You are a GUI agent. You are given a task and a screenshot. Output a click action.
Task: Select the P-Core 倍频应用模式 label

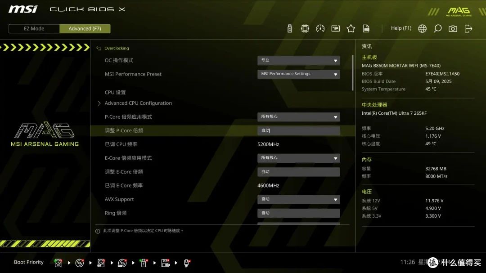(128, 117)
